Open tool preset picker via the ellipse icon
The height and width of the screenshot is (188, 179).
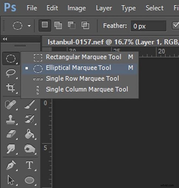point(17,26)
